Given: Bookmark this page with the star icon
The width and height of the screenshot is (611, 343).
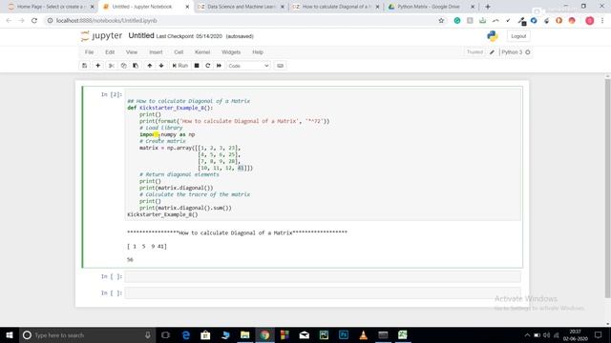Looking at the screenshot, I should (x=441, y=21).
